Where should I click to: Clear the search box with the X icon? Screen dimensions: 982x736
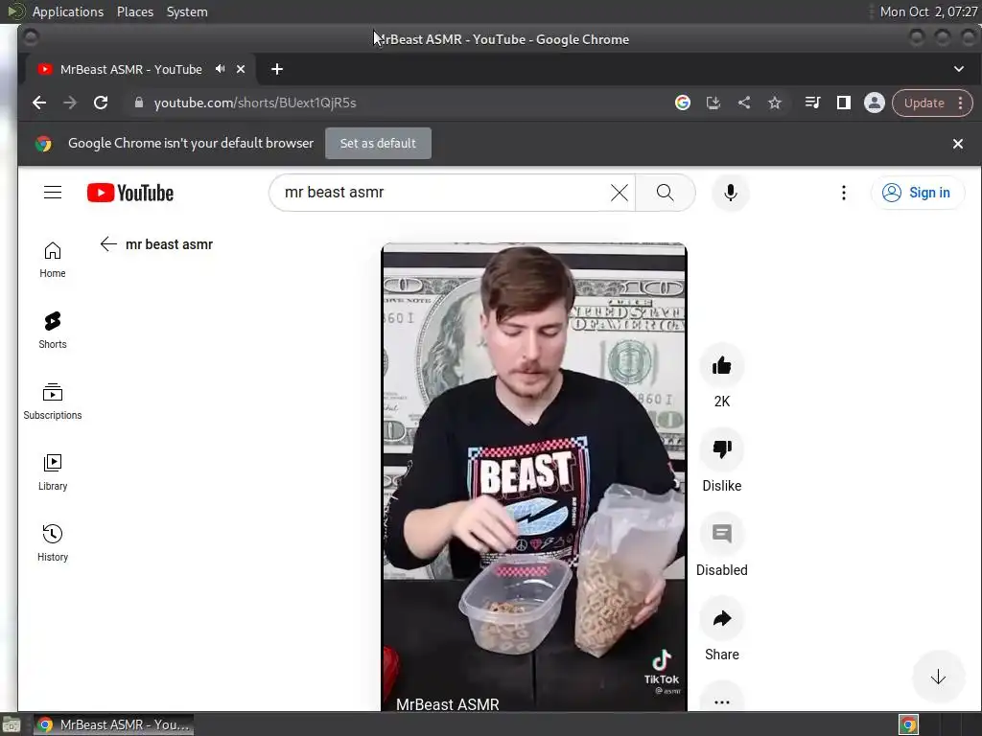[x=619, y=193]
